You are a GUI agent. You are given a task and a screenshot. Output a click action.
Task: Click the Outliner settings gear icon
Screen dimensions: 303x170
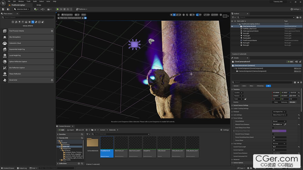[300, 18]
